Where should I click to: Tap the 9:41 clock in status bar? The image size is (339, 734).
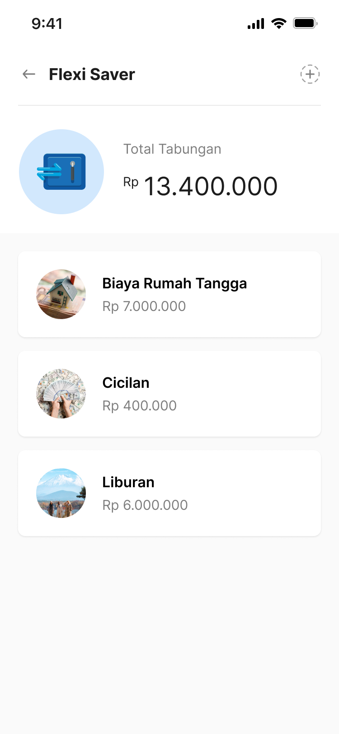coord(47,24)
